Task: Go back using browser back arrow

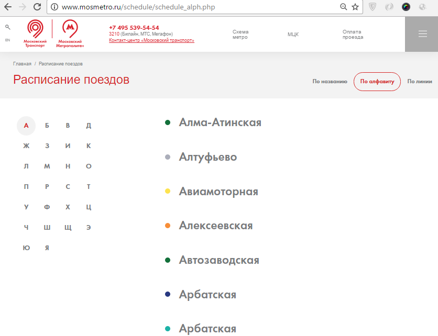Action: coord(8,7)
